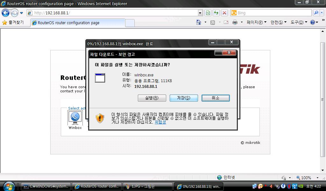Screen dimensions: 326x191
Task: Click the Windows Start orb
Action: pyautogui.click(x=9, y=186)
